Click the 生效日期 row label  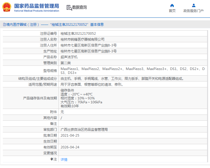[x=50, y=141]
